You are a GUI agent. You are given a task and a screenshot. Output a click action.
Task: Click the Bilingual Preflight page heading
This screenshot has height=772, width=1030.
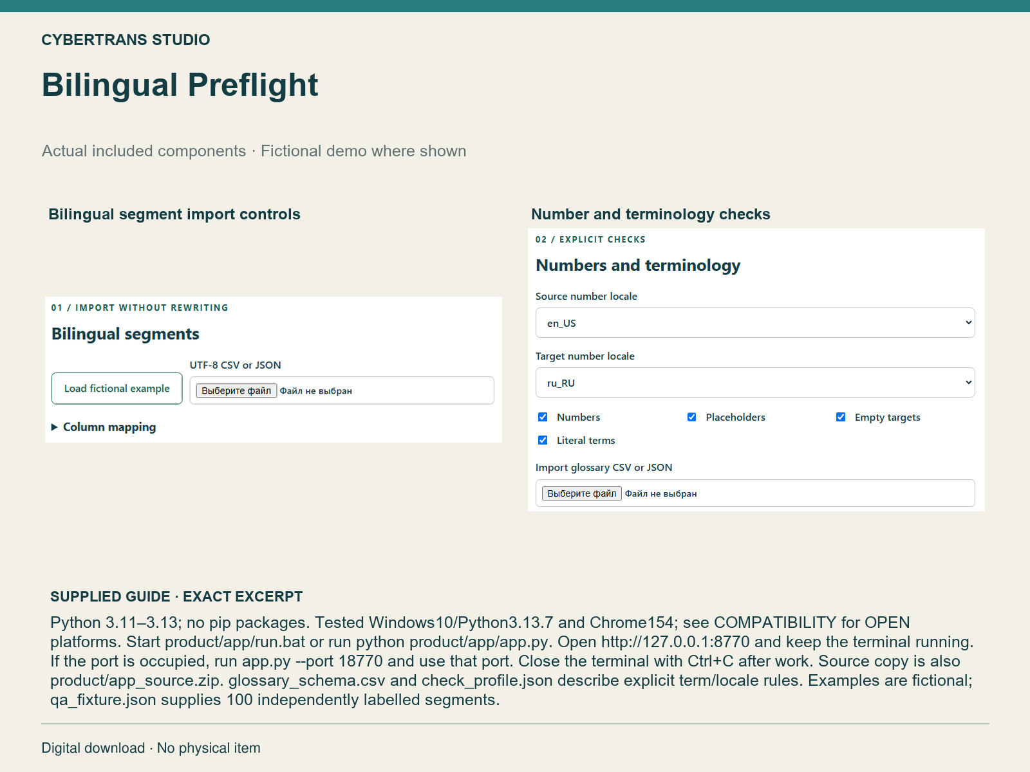(180, 85)
